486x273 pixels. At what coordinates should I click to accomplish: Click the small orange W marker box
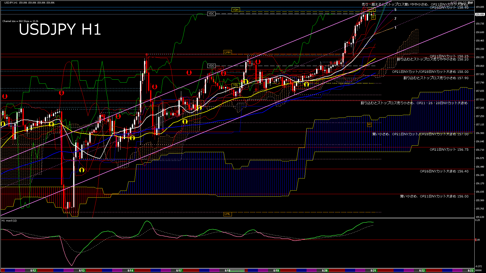click(x=369, y=125)
